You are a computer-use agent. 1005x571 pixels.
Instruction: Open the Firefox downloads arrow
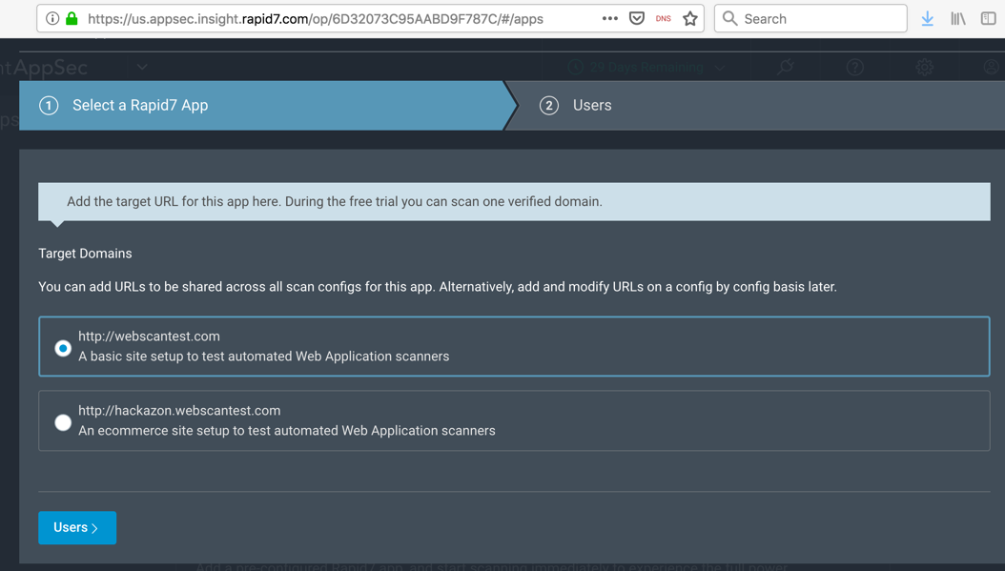pyautogui.click(x=927, y=18)
